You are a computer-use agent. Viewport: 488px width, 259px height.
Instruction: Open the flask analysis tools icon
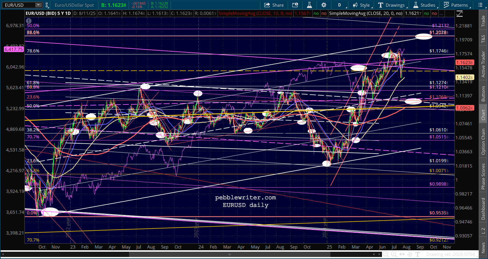[309, 5]
